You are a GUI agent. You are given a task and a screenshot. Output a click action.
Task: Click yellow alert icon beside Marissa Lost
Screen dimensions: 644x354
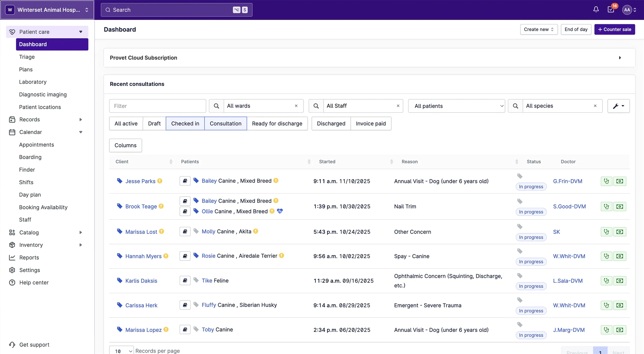point(162,231)
